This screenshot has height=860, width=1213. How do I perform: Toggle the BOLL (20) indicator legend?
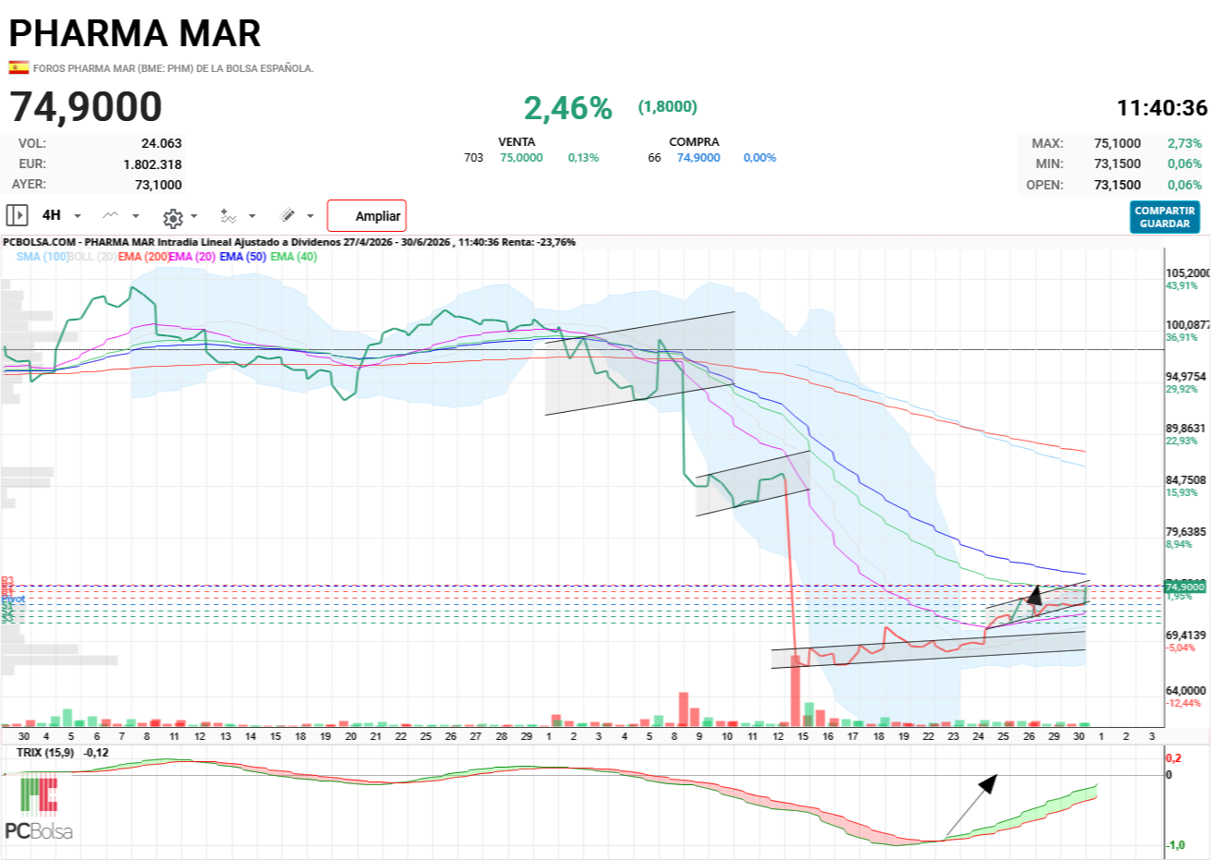92,257
